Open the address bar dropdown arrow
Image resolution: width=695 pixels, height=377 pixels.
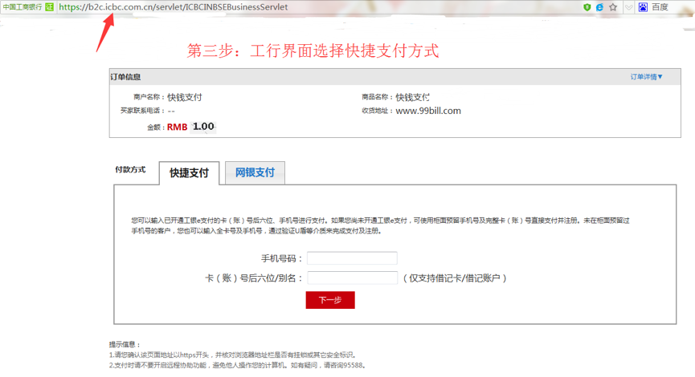coord(628,7)
